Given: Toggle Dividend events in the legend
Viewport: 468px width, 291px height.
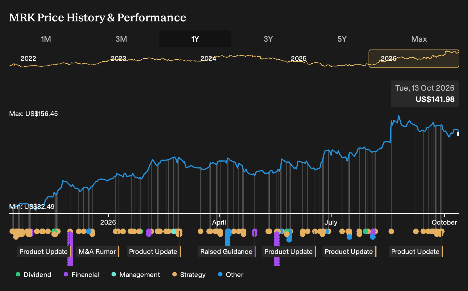Looking at the screenshot, I should [34, 274].
